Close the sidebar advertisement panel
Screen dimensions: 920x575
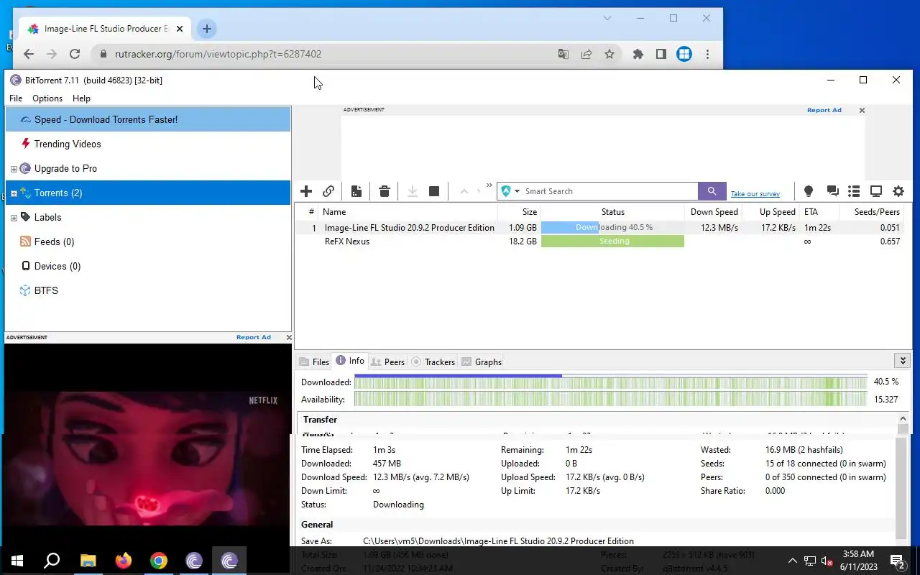point(289,337)
